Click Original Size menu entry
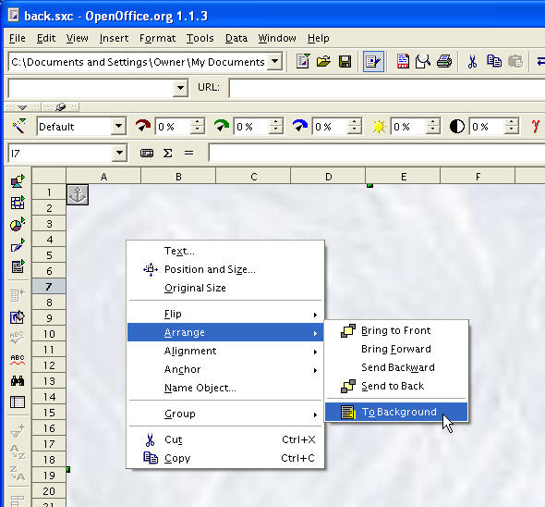The image size is (545, 507). point(225,288)
